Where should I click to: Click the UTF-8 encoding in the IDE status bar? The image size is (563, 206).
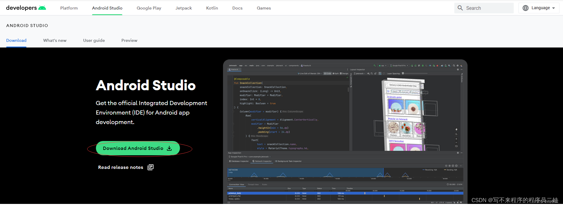coord(442,202)
